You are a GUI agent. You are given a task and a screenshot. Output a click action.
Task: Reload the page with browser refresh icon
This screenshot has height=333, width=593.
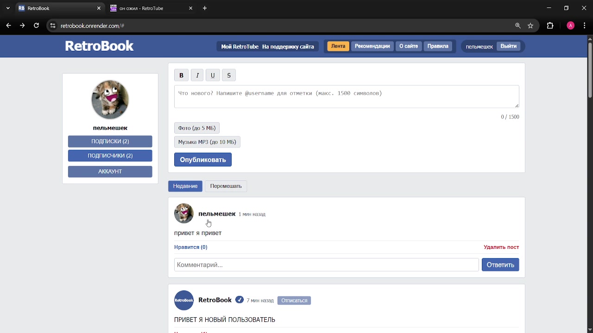(x=36, y=26)
